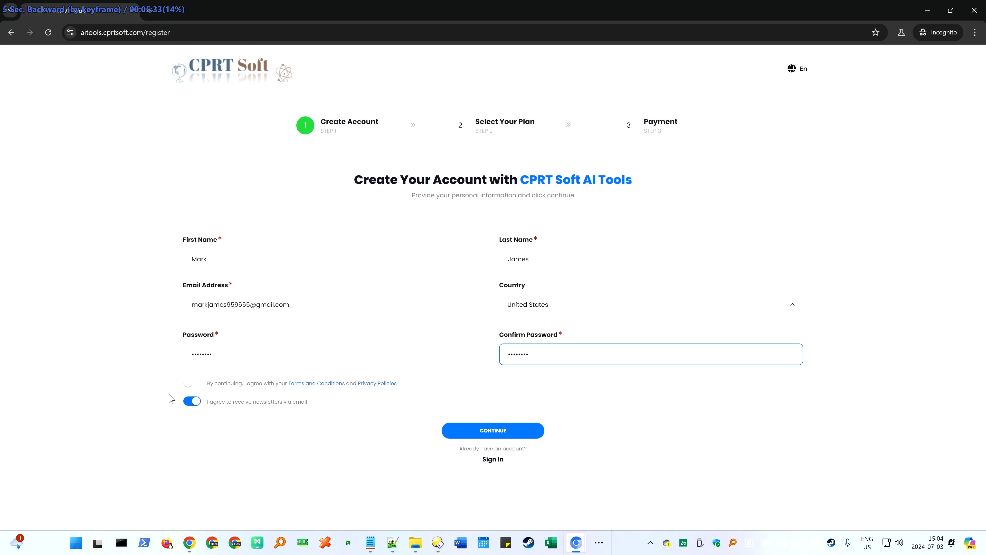Image resolution: width=986 pixels, height=555 pixels.
Task: Open Windows Start menu
Action: 76,543
